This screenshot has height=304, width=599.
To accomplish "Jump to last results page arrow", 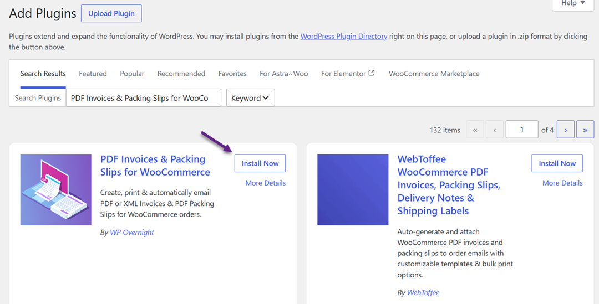I will pyautogui.click(x=585, y=130).
